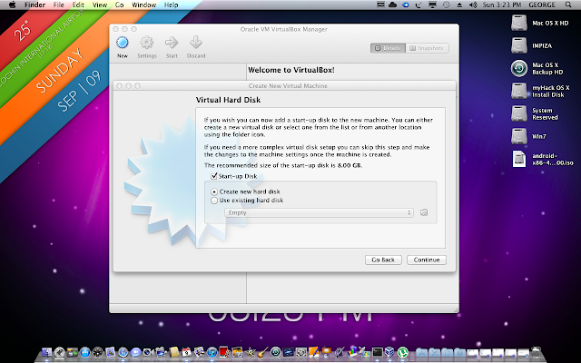Click the cloud icon in menu bar

[393, 5]
